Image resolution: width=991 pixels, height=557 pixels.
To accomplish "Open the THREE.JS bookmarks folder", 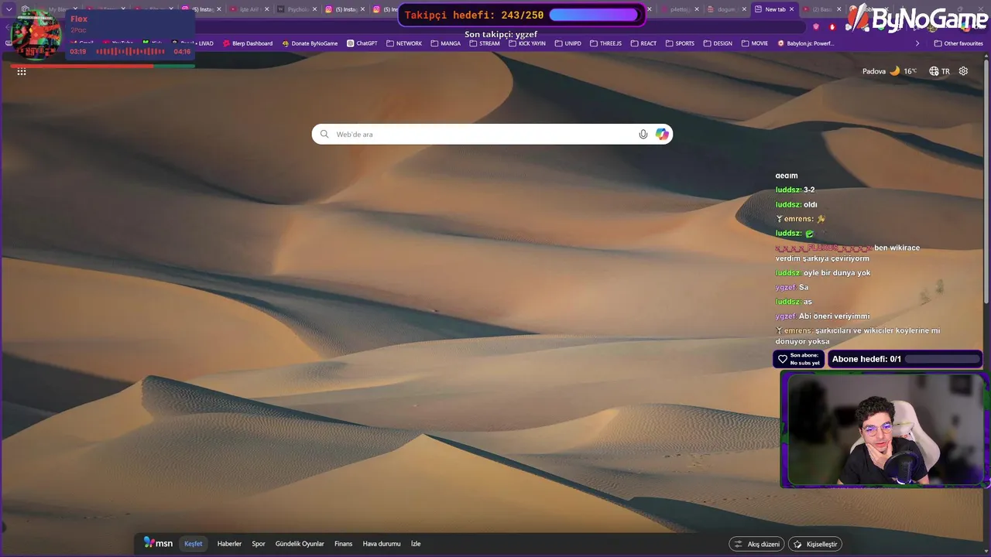I will [605, 43].
